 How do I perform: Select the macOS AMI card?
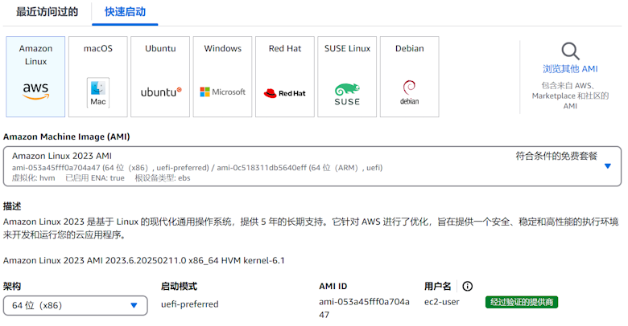pyautogui.click(x=98, y=77)
